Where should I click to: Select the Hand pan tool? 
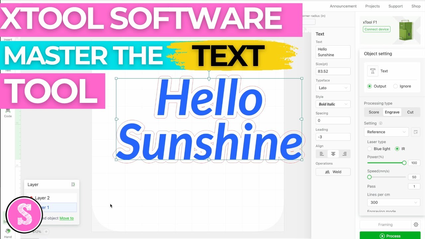click(8, 233)
